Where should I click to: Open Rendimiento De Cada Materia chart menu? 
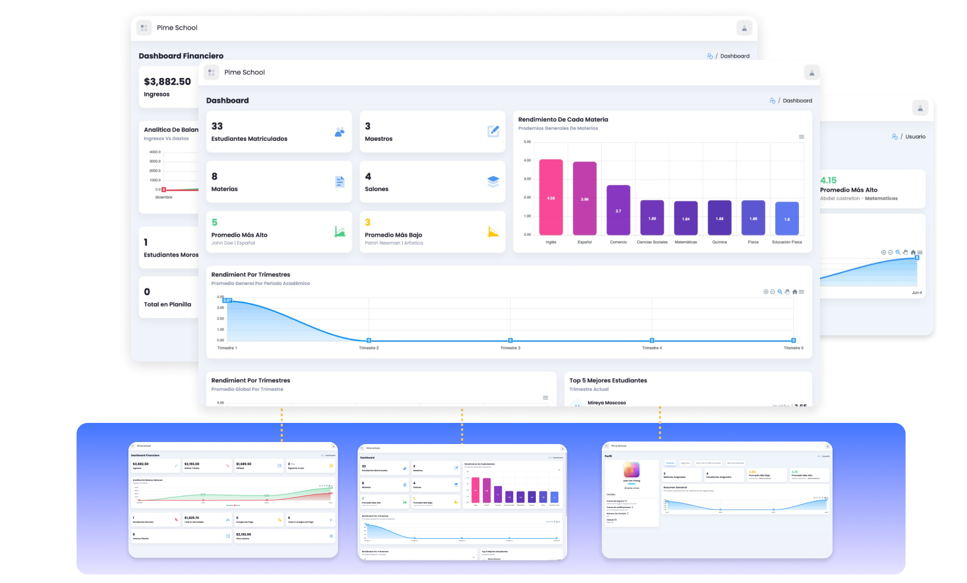[x=801, y=137]
